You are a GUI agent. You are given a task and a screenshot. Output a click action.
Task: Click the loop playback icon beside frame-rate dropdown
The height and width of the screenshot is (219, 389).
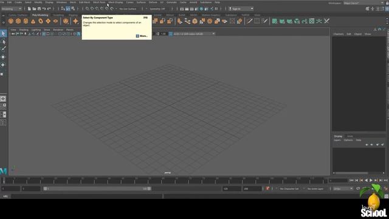click(358, 189)
